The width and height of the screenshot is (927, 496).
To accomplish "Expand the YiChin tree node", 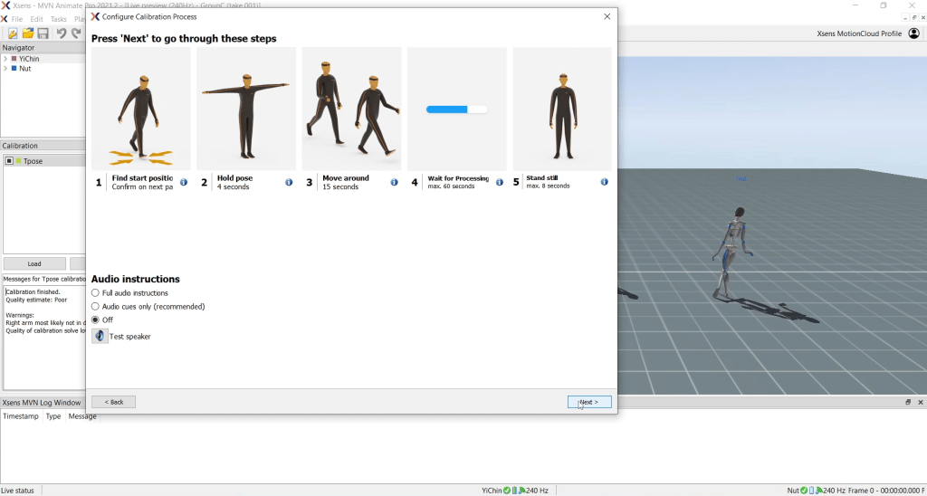I will point(5,59).
